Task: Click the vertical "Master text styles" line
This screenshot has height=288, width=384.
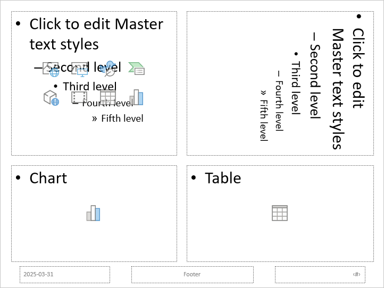Action: tap(338, 89)
